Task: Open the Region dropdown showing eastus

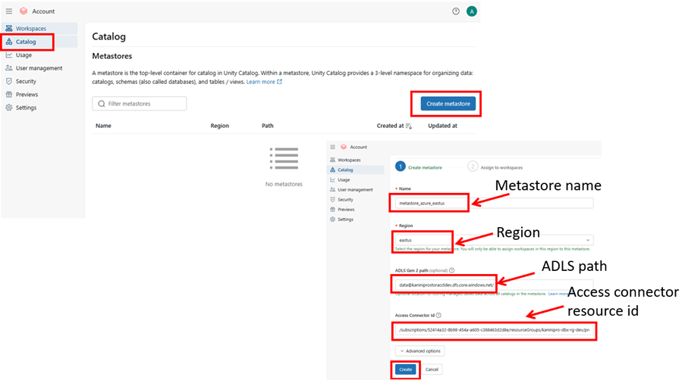Action: click(493, 240)
